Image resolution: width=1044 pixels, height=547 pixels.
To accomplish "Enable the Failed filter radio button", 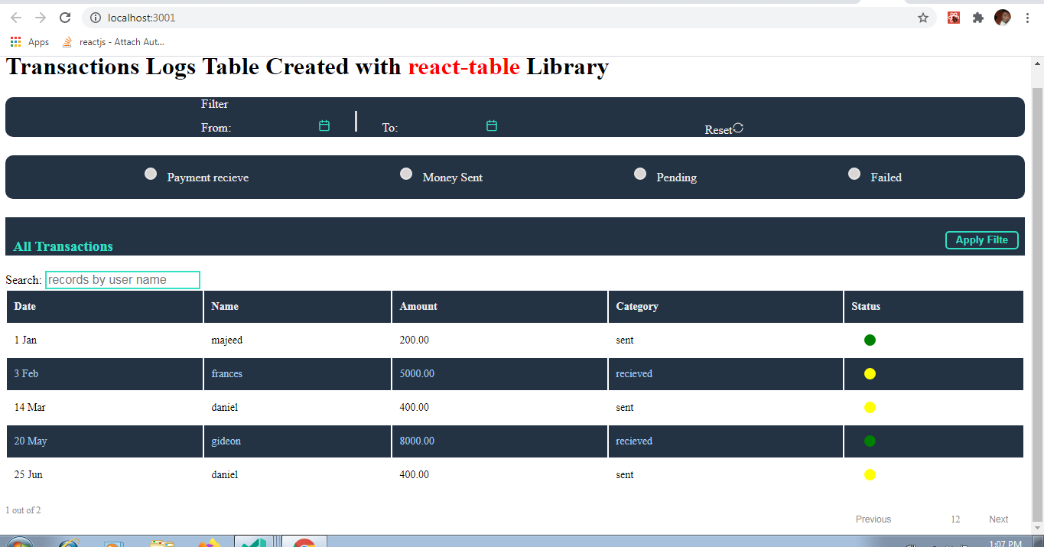I will pos(854,174).
